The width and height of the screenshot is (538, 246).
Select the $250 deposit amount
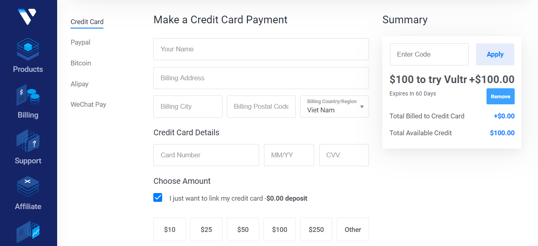(x=316, y=230)
